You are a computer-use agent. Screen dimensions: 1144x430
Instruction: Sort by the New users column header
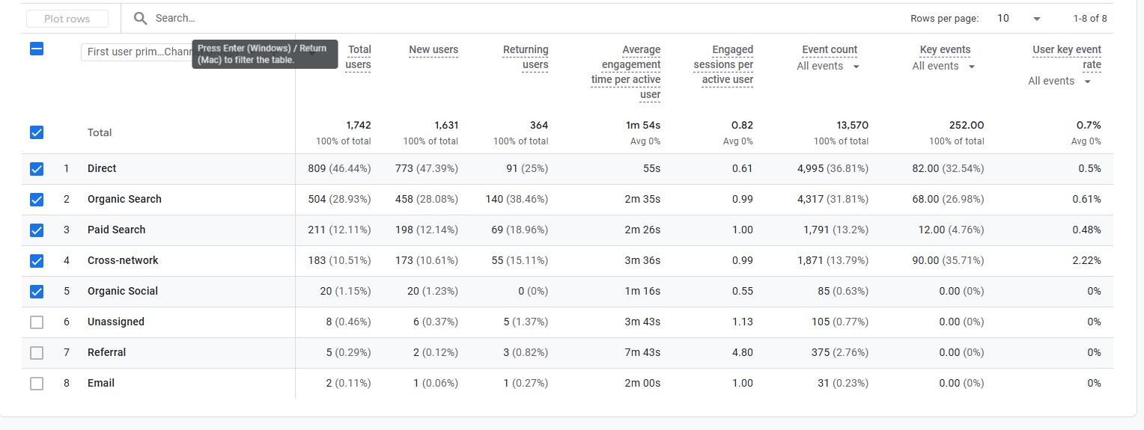click(433, 50)
